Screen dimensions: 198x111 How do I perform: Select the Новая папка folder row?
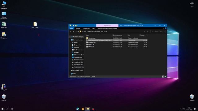tap(116, 38)
